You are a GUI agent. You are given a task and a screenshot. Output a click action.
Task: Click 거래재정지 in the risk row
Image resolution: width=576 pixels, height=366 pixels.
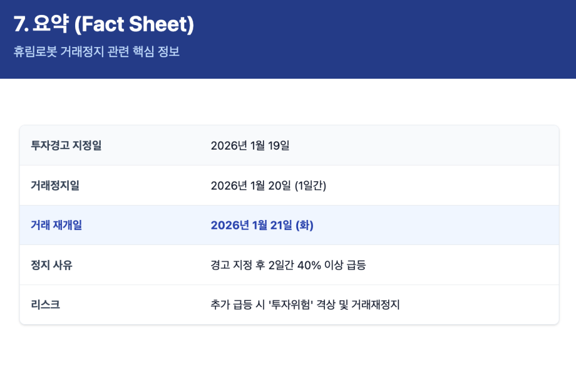point(375,305)
